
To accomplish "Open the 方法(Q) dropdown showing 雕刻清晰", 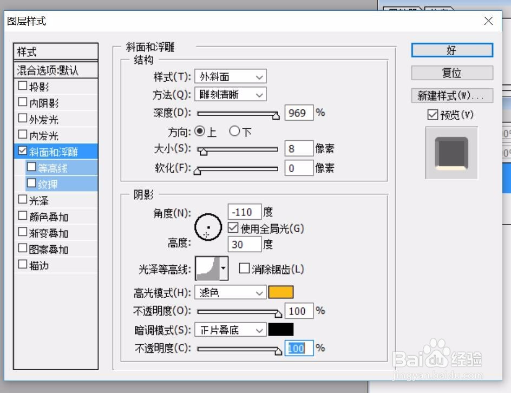I will click(231, 95).
